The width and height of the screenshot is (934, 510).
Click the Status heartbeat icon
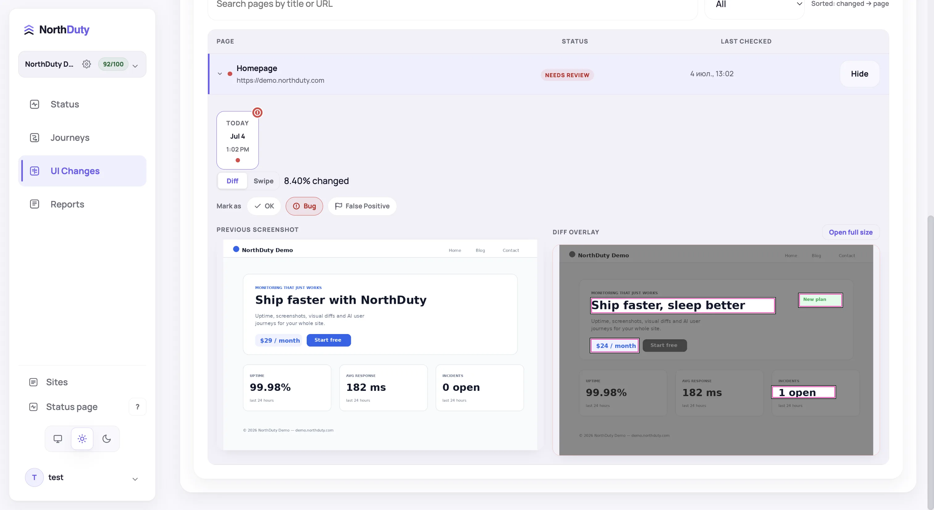tap(35, 104)
